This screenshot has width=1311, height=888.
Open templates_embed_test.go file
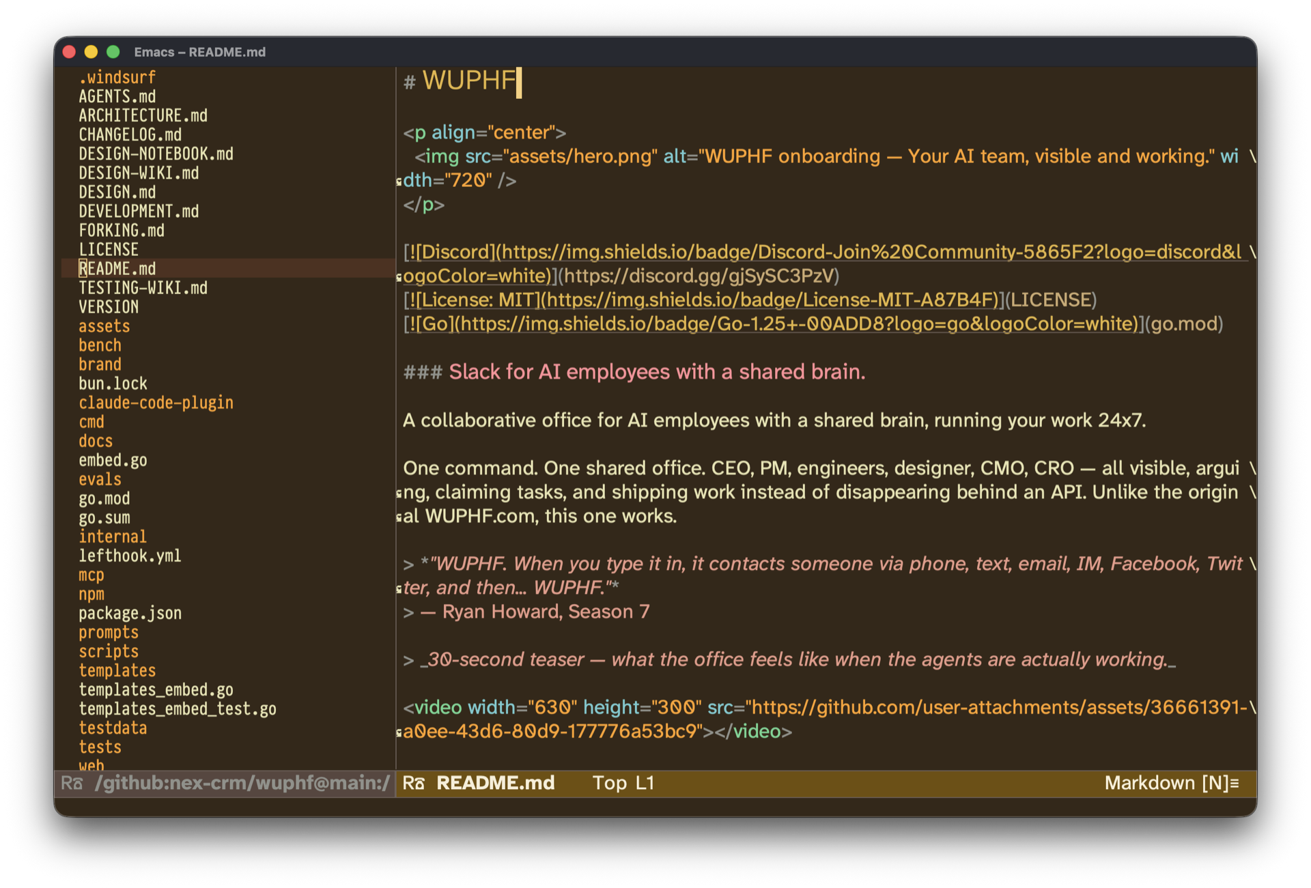pos(178,708)
